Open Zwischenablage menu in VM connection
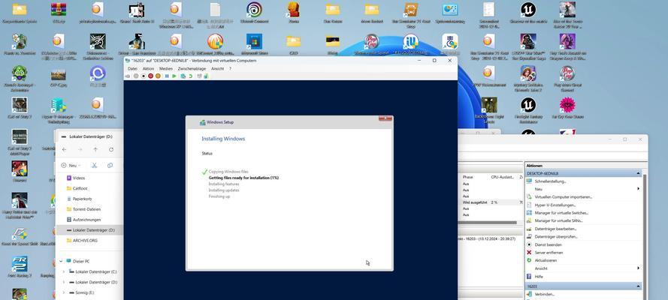668x300 pixels. [192, 68]
